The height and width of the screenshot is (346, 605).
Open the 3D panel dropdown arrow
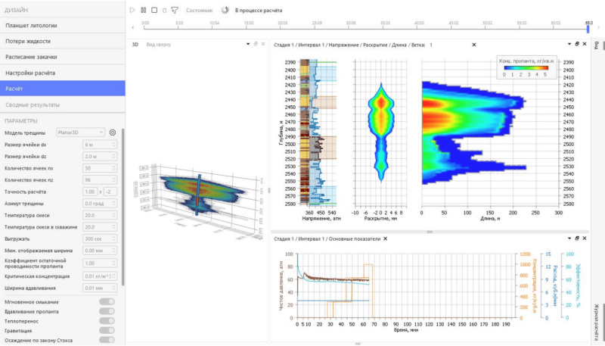[247, 45]
